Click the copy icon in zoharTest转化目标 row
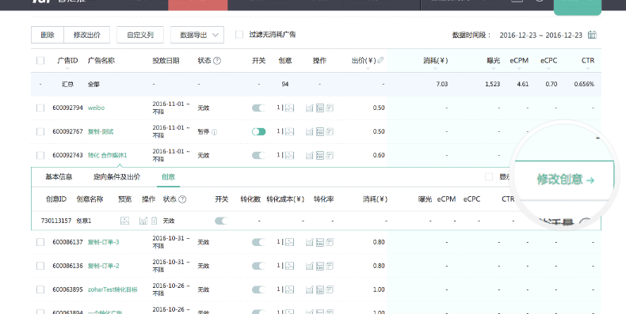This screenshot has height=314, width=626. (330, 289)
